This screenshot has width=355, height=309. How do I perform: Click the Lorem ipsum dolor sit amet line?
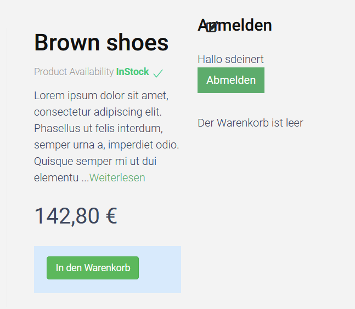pos(101,96)
